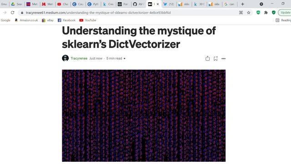Viewport: 291px width, 164px height.
Task: Switch to the 'For' tab
Action: click(x=123, y=4)
